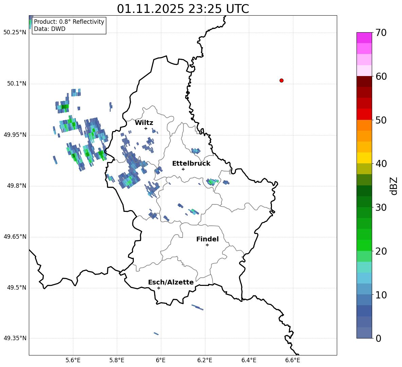
Task: Click the yellow colorbar segment above 40
Action: (364, 158)
